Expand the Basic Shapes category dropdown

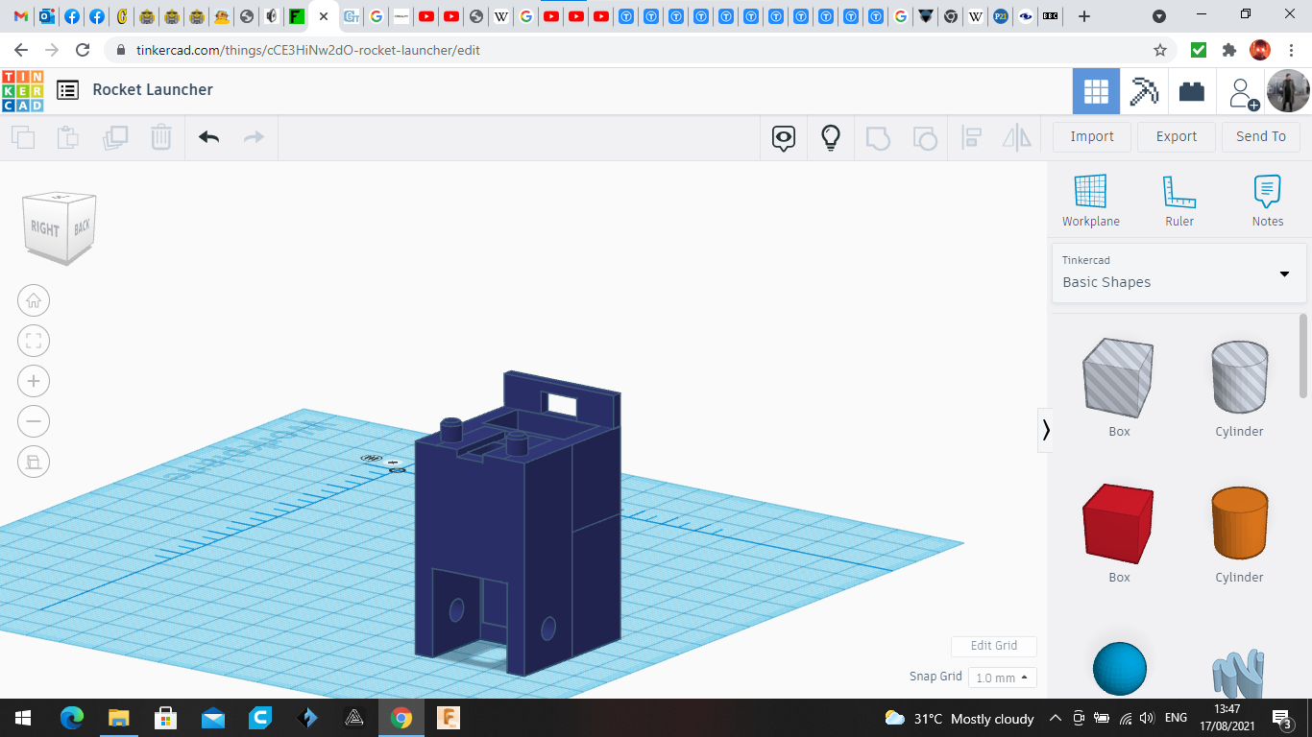click(1284, 274)
